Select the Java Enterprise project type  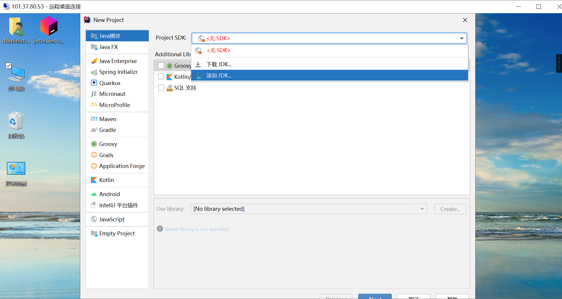117,61
